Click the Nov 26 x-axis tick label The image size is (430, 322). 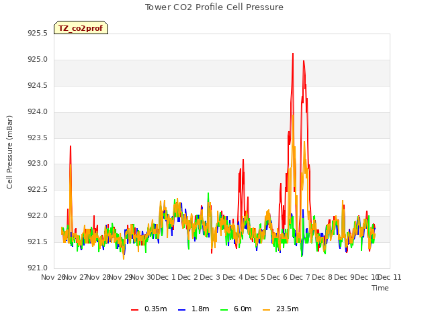point(53,277)
